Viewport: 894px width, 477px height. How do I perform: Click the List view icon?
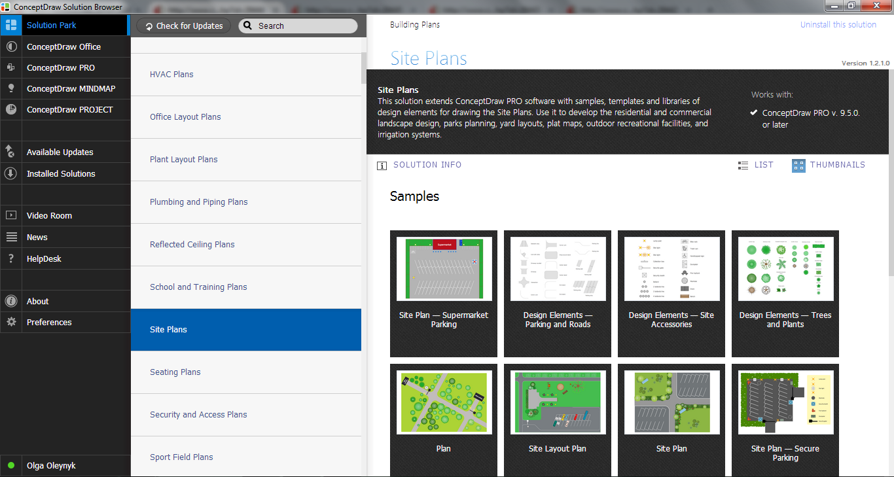(x=743, y=166)
